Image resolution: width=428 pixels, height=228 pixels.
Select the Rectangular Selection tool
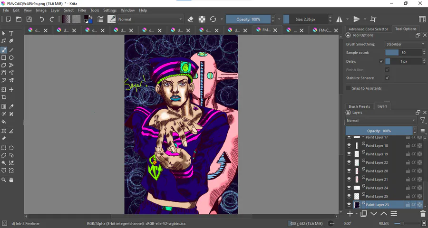[4, 148]
